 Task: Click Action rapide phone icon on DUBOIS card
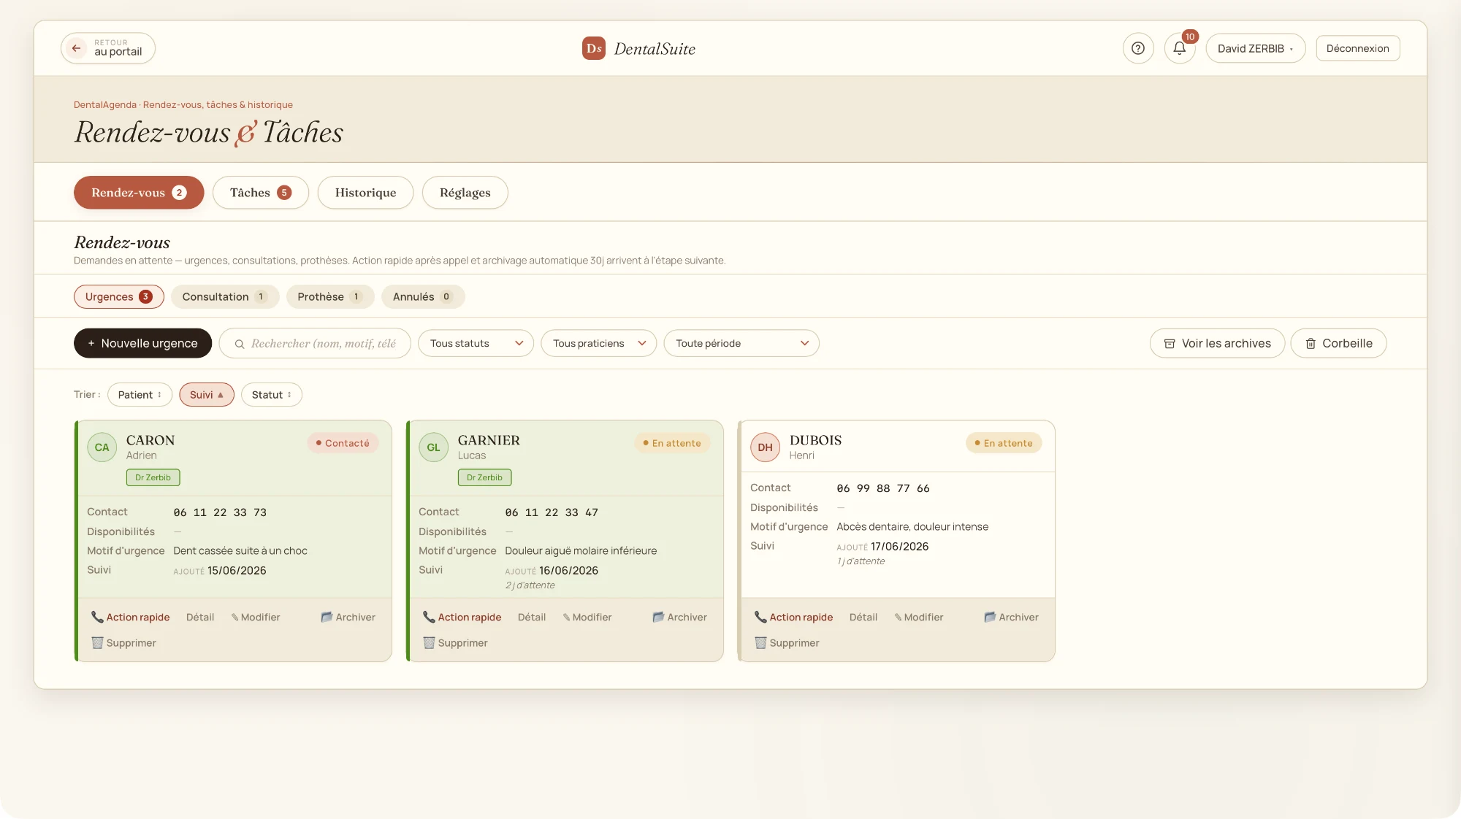click(x=760, y=617)
